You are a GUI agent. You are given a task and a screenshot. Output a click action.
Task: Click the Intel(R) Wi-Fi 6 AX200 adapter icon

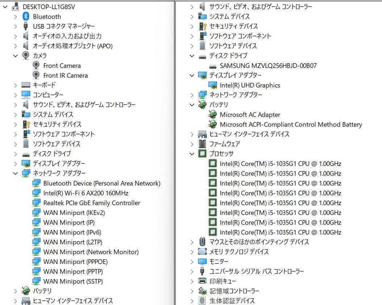(x=36, y=193)
